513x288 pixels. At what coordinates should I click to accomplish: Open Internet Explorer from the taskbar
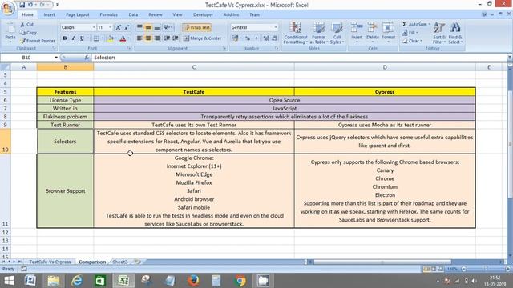coord(77,281)
